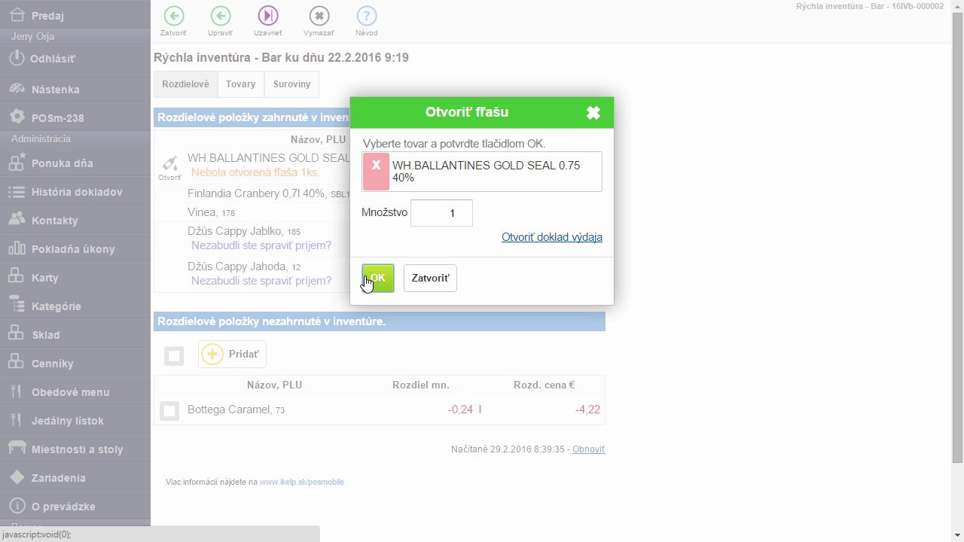Open Karty icon in sidebar
This screenshot has height=542, width=964.
coord(17,277)
